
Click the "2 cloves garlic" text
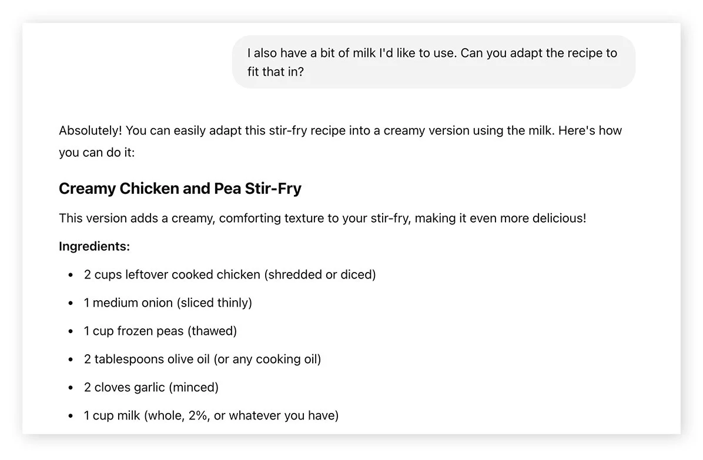click(x=123, y=387)
